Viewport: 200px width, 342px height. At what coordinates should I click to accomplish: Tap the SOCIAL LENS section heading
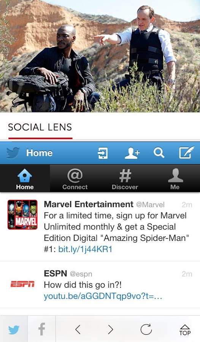[x=40, y=127]
